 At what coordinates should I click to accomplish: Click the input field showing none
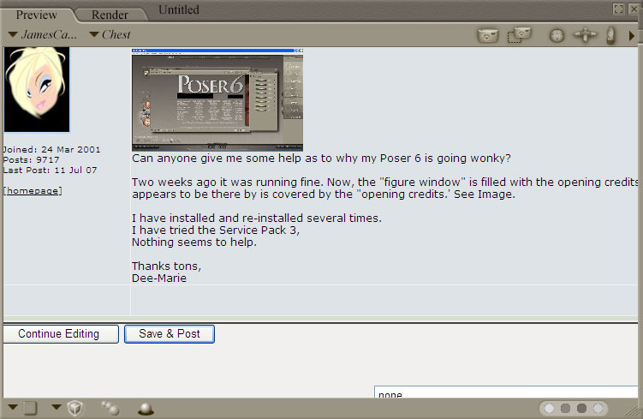click(x=506, y=392)
